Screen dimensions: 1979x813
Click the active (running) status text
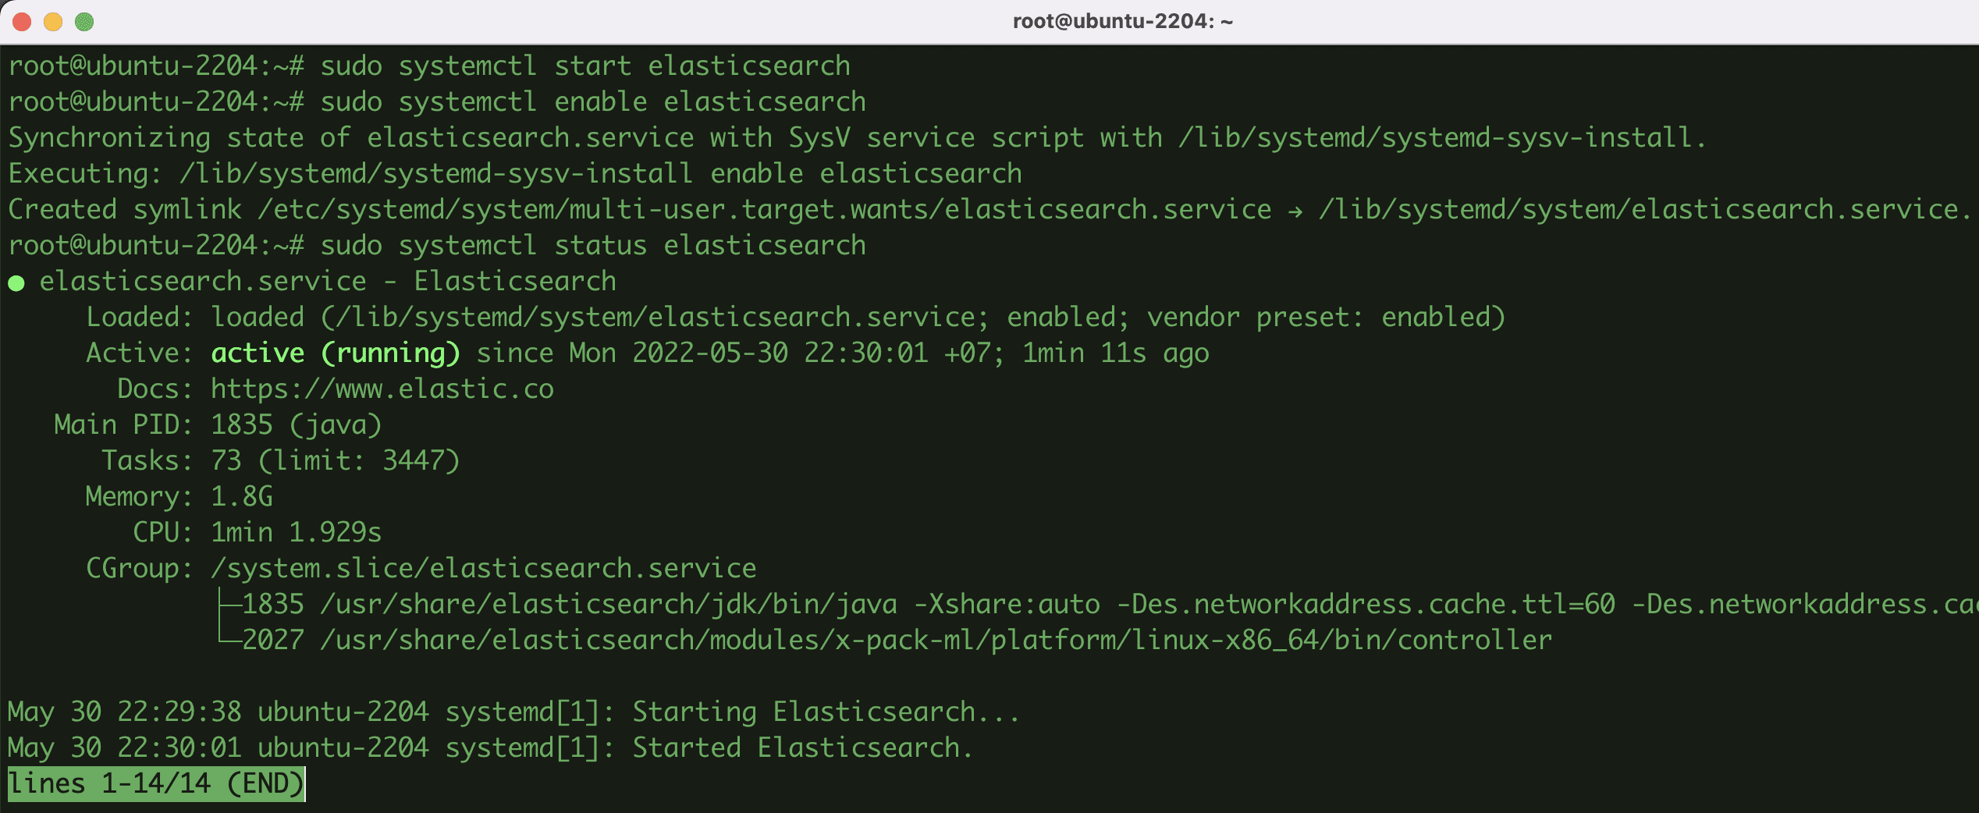pos(335,352)
